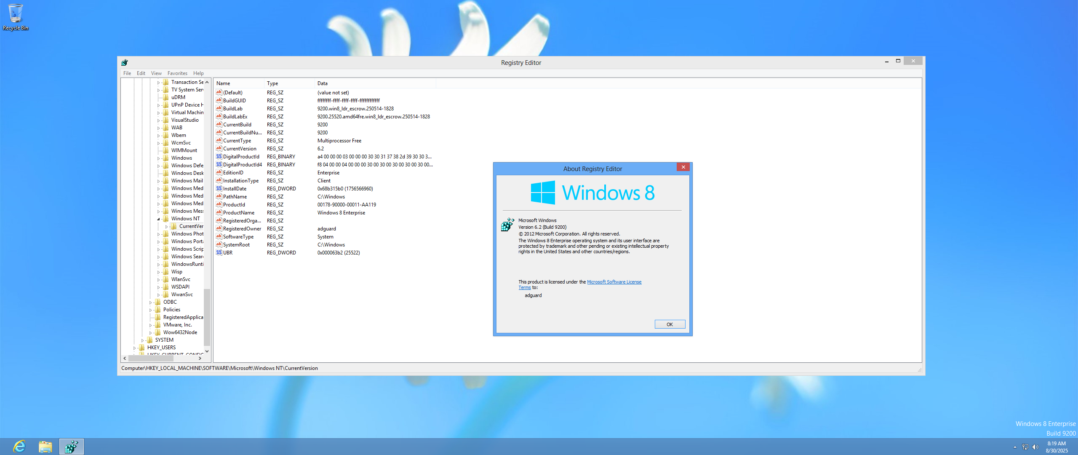Click the ODBC folder icon

(158, 302)
